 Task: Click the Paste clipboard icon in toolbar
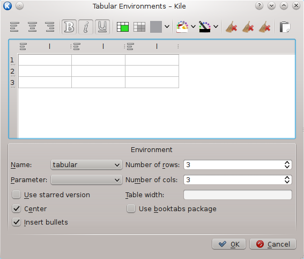point(285,27)
